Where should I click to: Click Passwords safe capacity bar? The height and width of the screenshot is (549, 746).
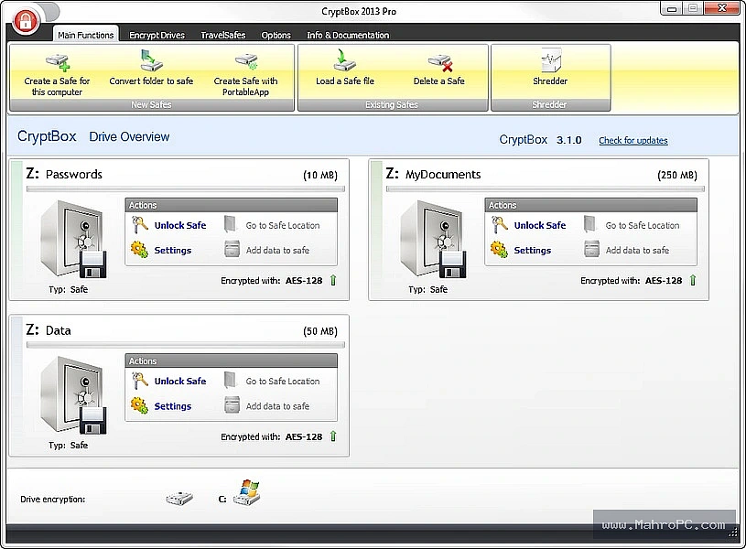pos(186,188)
